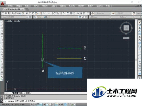The height and width of the screenshot is (106, 142).
Task: Select the Mirror tool
Action: (140, 28)
